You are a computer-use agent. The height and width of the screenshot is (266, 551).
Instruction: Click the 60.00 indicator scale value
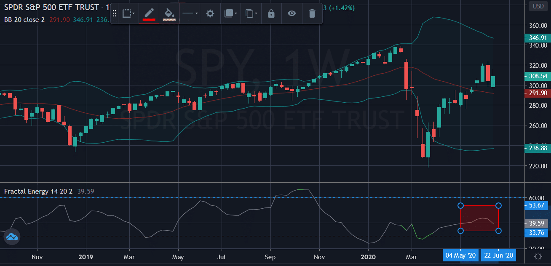537,198
